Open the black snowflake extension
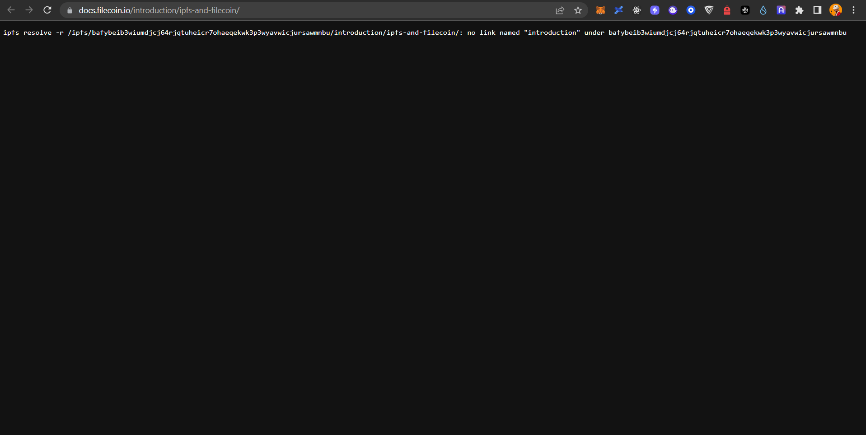Screen dimensions: 866x435 pyautogui.click(x=745, y=10)
